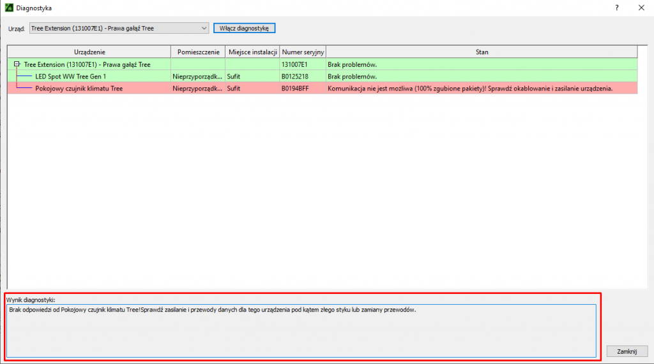The width and height of the screenshot is (654, 364).
Task: Sort by Numer seryjny column header
Action: tap(303, 52)
